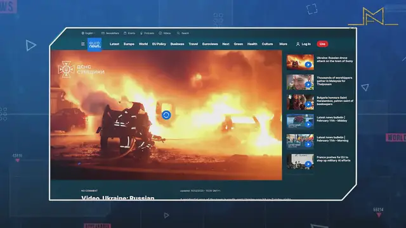Open the Search field in top bar
The width and height of the screenshot is (406, 228).
(x=183, y=34)
